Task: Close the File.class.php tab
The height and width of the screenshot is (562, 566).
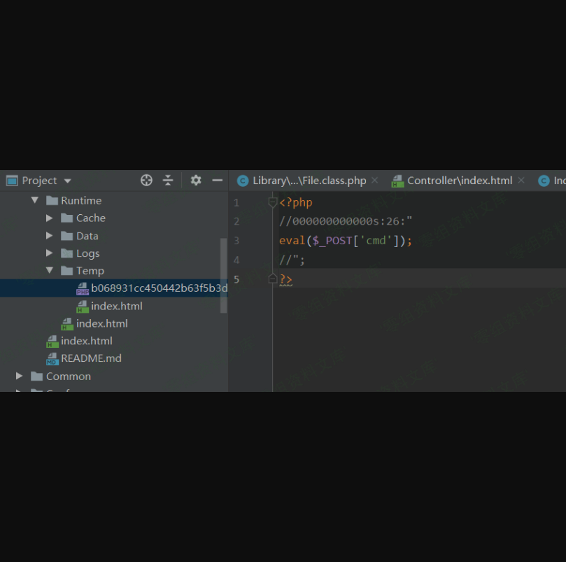Action: 374,181
